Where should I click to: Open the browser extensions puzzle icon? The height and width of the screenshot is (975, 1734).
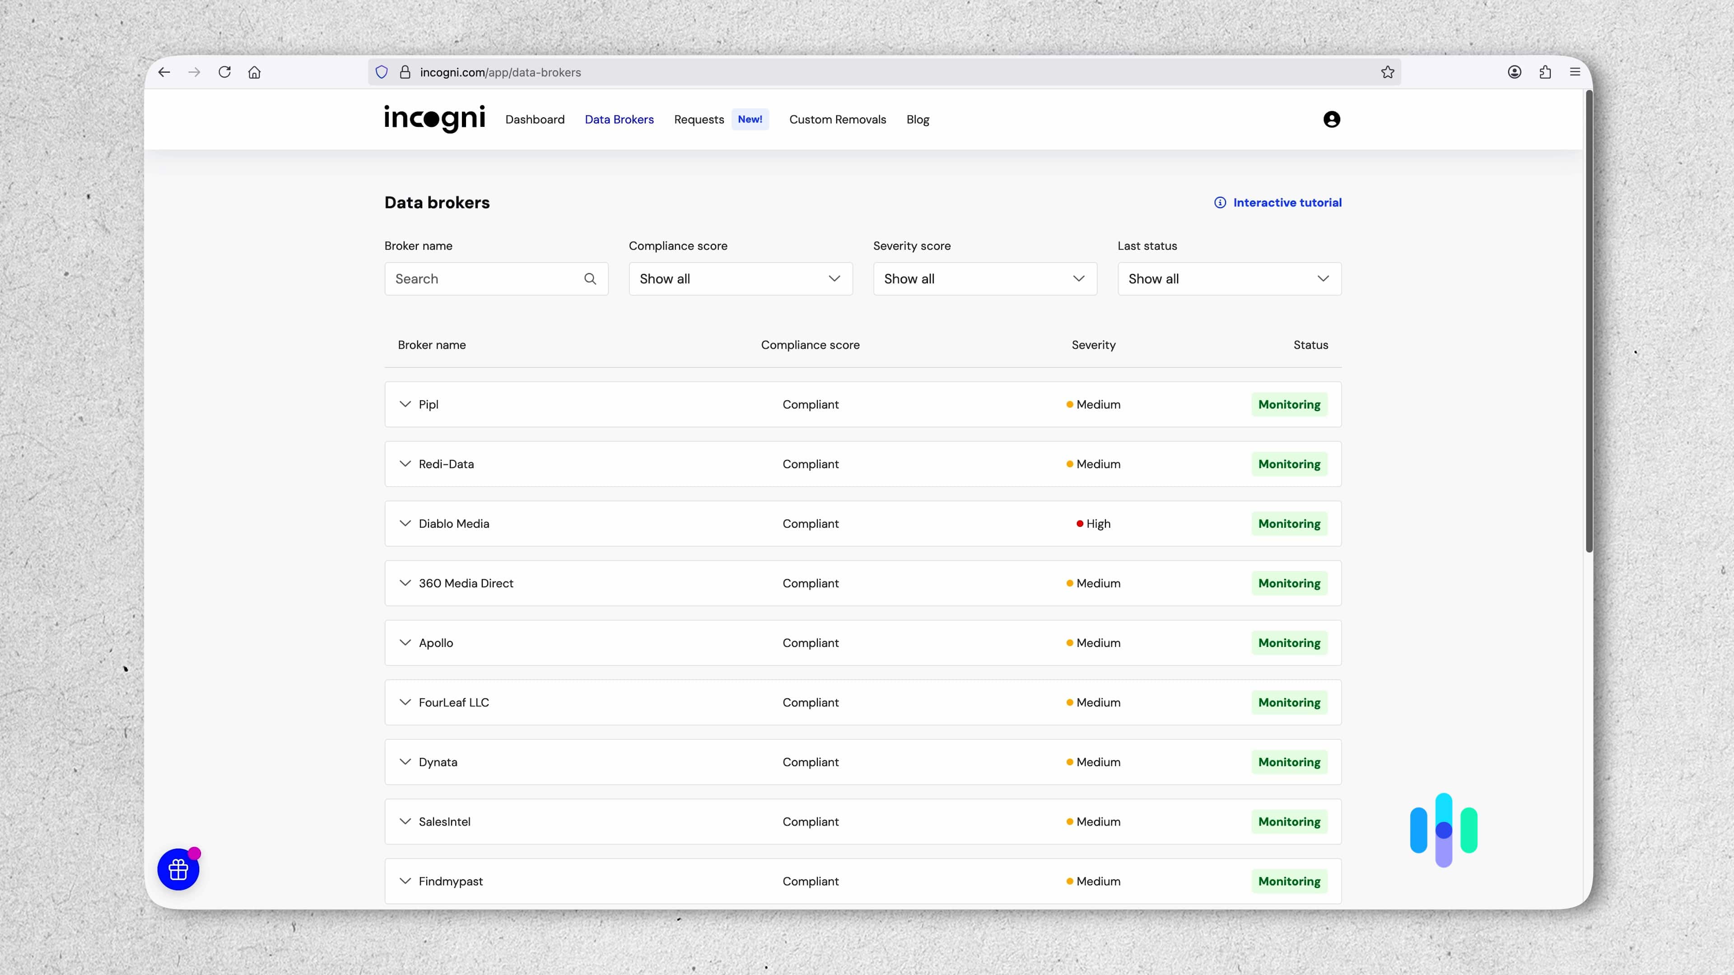tap(1545, 72)
